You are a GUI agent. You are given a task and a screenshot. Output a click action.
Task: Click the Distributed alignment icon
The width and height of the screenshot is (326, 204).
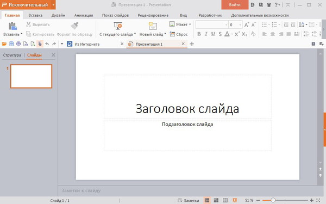click(x=297, y=34)
